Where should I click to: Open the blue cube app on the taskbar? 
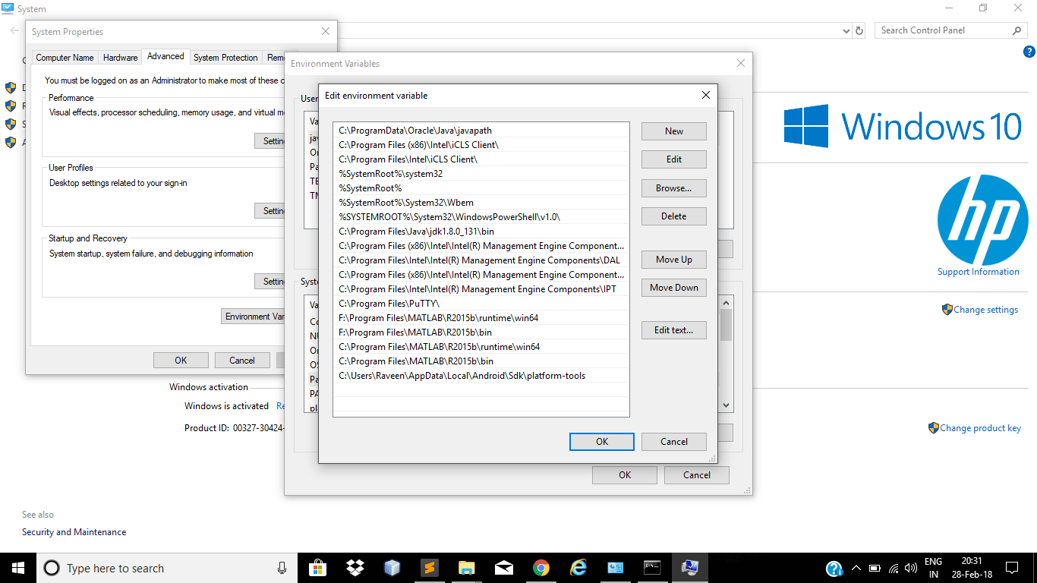(x=392, y=568)
